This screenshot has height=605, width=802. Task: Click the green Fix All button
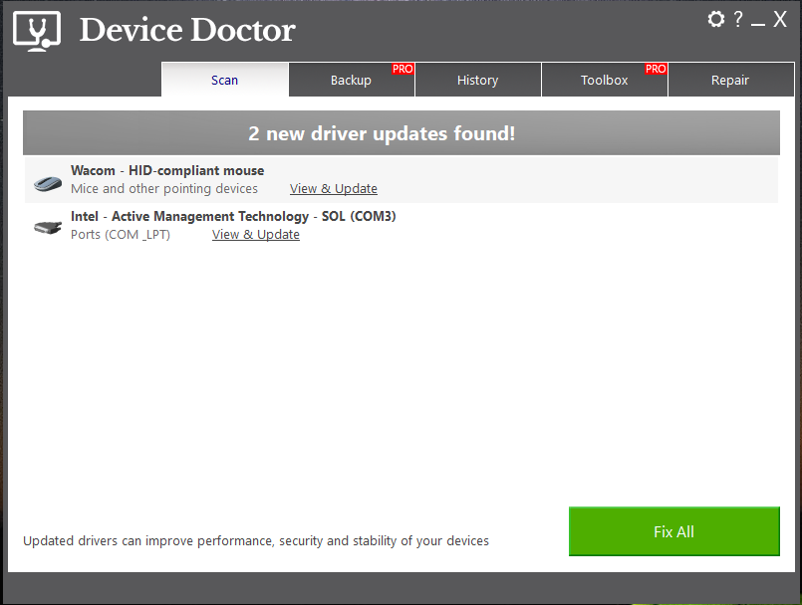[x=674, y=531]
